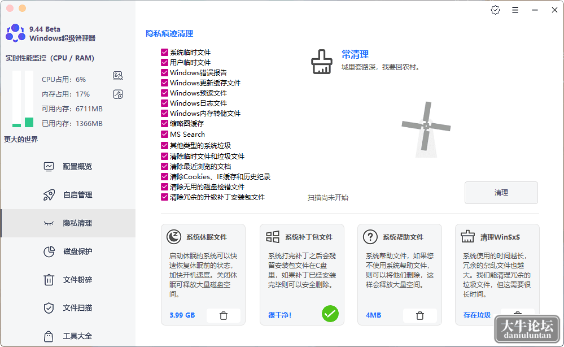
Task: Toggle 清除Cookies、IE缓存和历史纪录 checkbox
Action: tap(164, 177)
